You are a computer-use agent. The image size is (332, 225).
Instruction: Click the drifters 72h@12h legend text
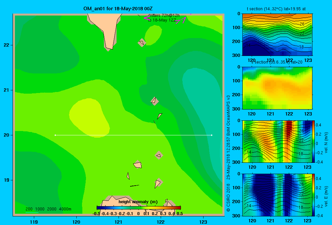[x=164, y=16]
